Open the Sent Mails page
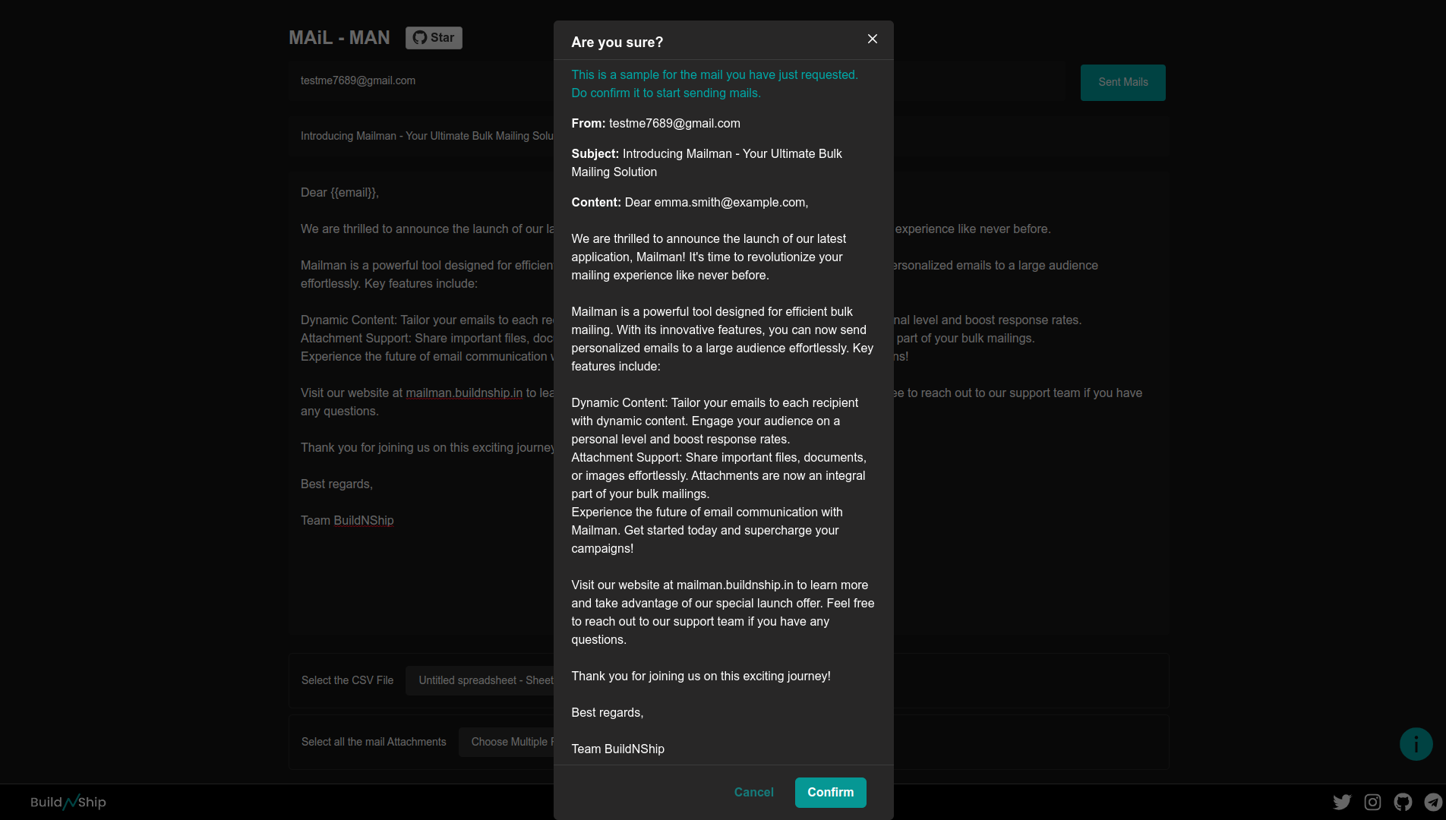This screenshot has width=1446, height=820. point(1122,82)
